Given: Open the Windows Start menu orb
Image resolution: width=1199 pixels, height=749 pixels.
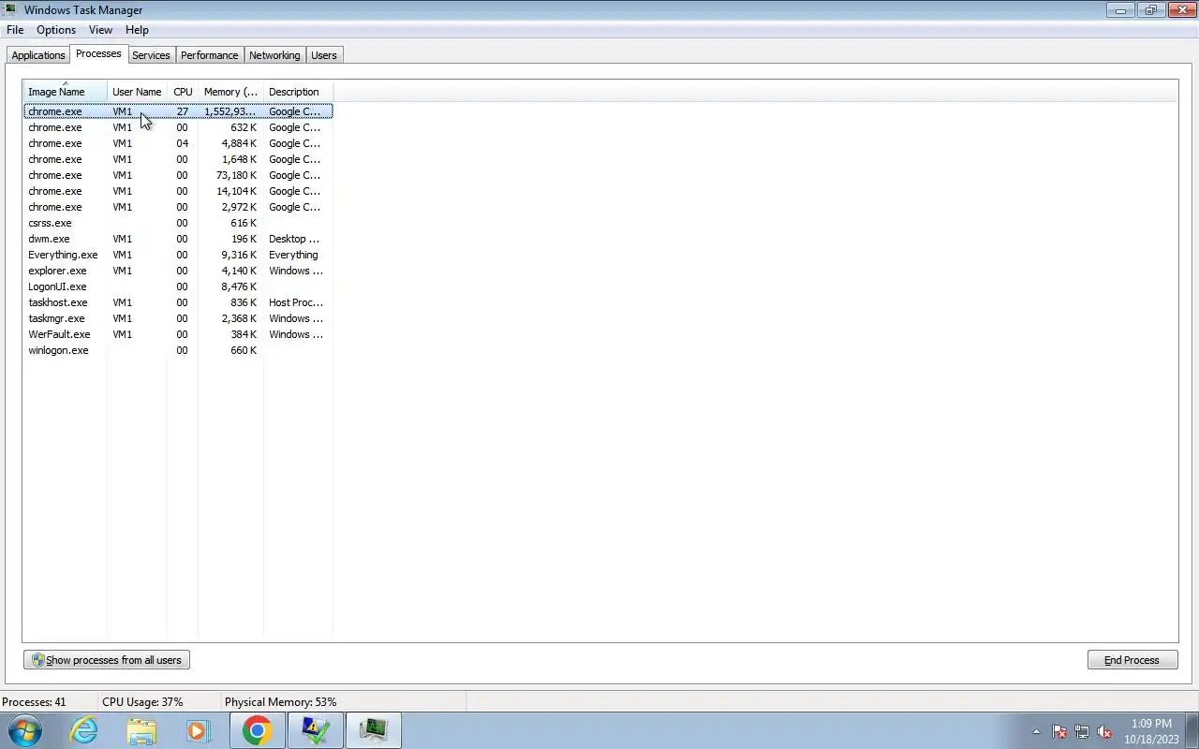Looking at the screenshot, I should tap(24, 730).
